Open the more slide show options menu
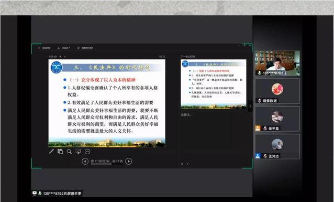Image resolution: width=334 pixels, height=202 pixels. coord(87,152)
